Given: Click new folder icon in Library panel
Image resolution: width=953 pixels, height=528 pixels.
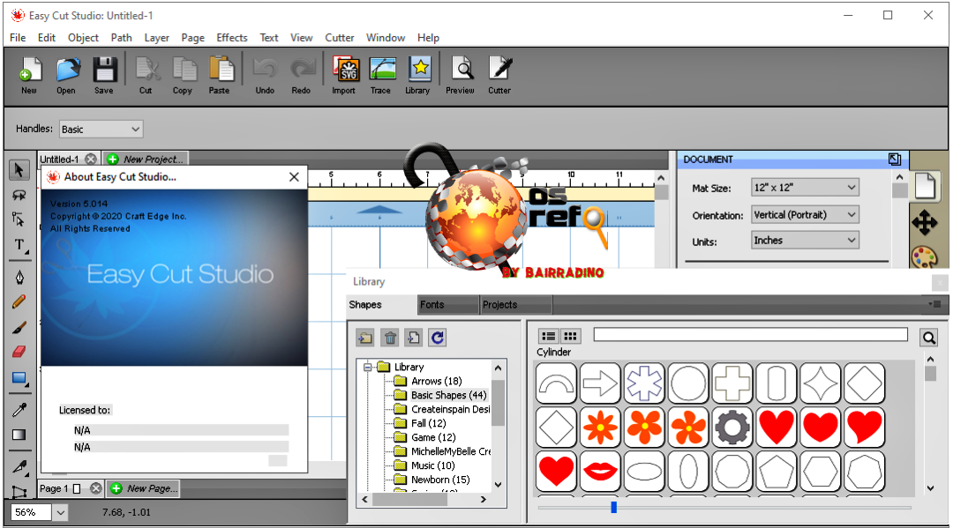Looking at the screenshot, I should (366, 338).
